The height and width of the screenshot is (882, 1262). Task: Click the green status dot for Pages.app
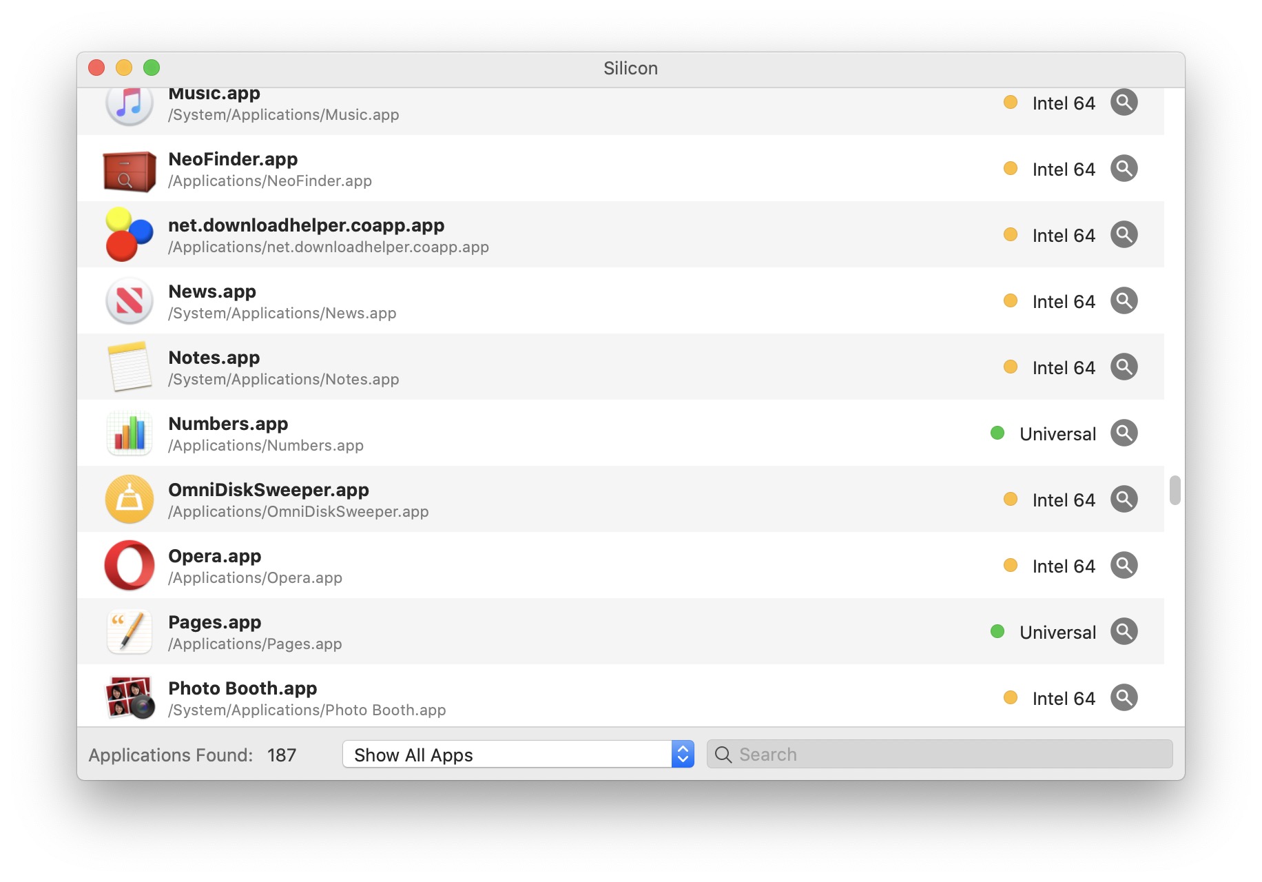[997, 631]
